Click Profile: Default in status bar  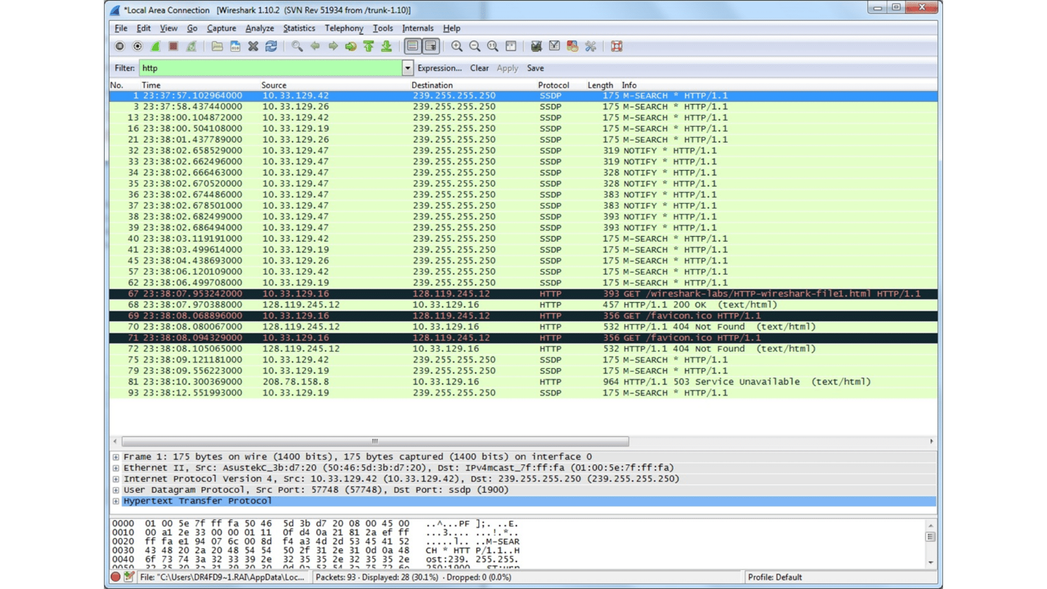(x=775, y=577)
